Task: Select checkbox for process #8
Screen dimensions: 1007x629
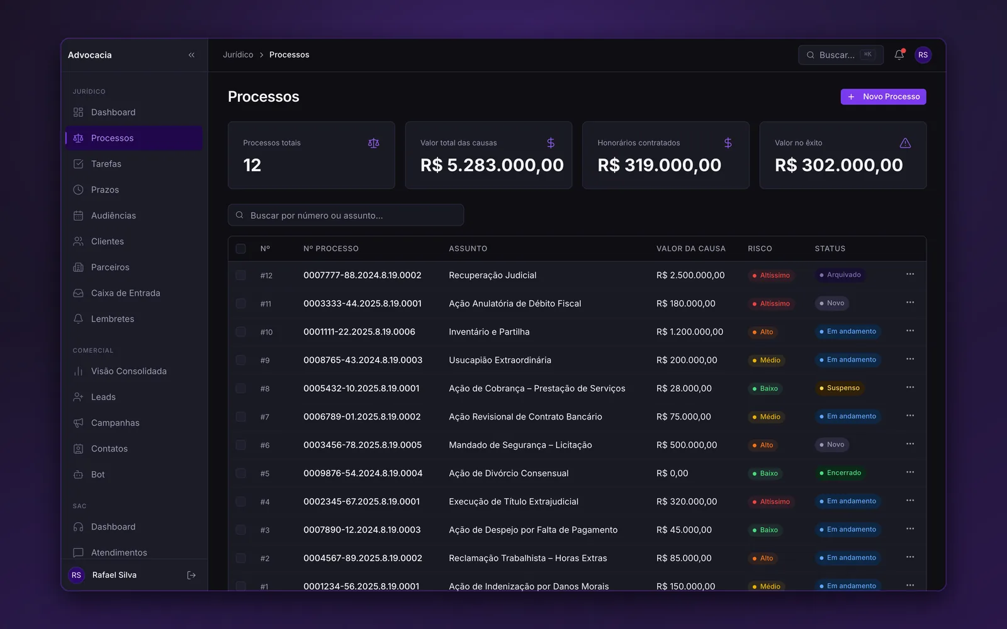Action: [240, 388]
